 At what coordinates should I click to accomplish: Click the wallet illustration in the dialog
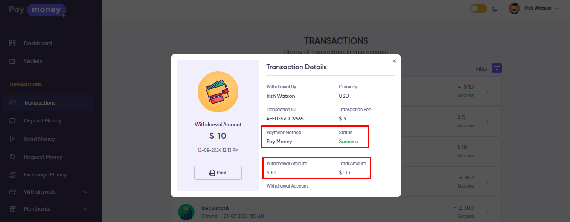click(x=218, y=92)
